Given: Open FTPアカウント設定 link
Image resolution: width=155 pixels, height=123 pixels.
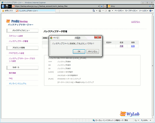Looking at the screenshot, I should 16,53.
